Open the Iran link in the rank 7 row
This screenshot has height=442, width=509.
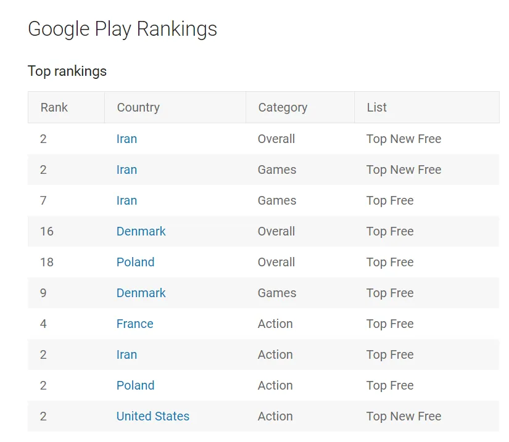(x=126, y=200)
